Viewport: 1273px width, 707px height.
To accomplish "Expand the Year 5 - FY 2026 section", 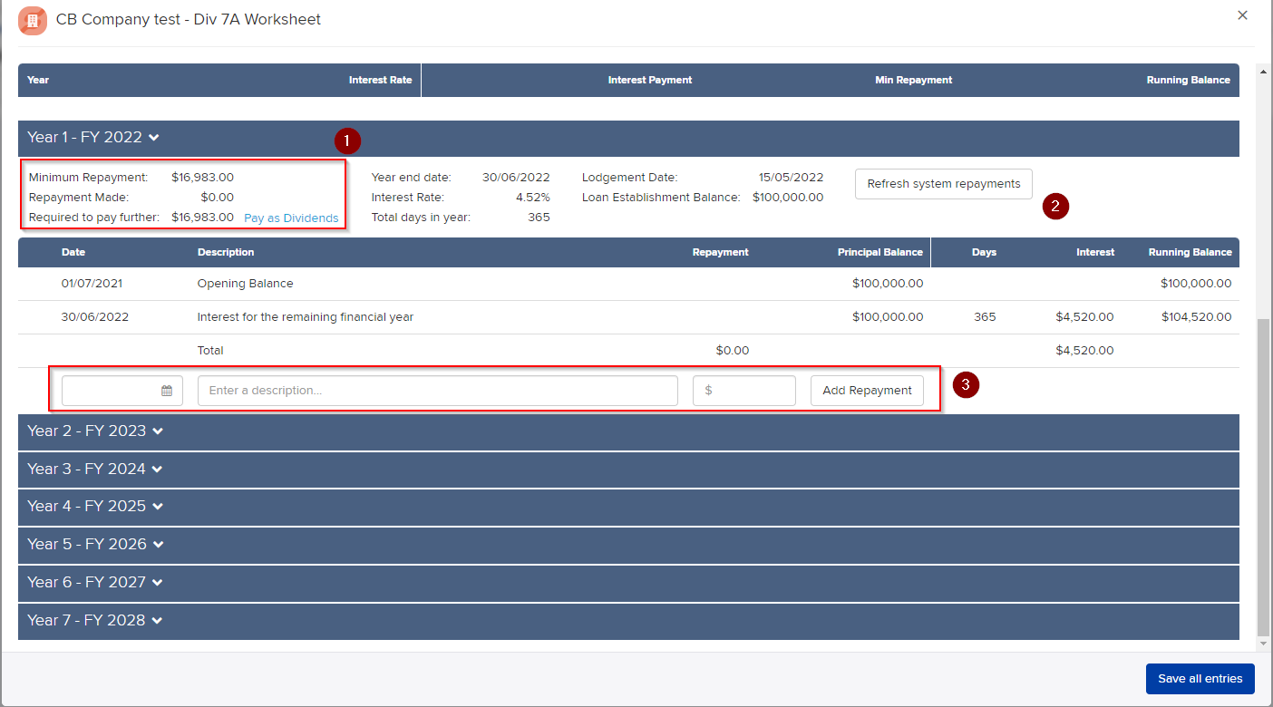I will [x=95, y=545].
